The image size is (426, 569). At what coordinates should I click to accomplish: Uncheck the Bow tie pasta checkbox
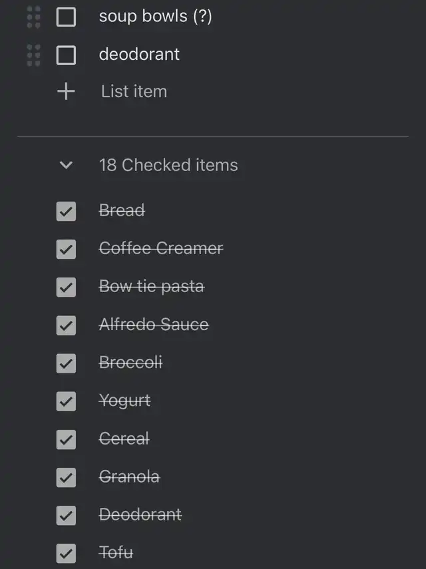click(x=66, y=287)
